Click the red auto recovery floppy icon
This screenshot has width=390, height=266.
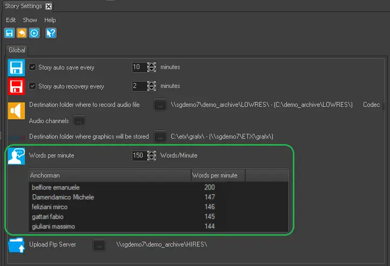[16, 87]
